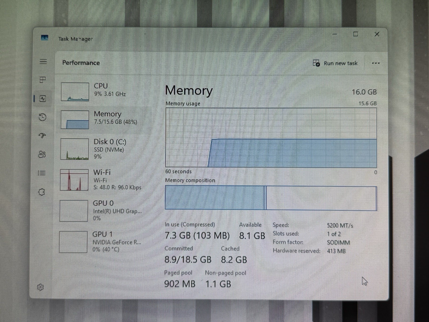Image resolution: width=429 pixels, height=322 pixels.
Task: Click the 16.0 GB total memory value
Action: pos(364,92)
